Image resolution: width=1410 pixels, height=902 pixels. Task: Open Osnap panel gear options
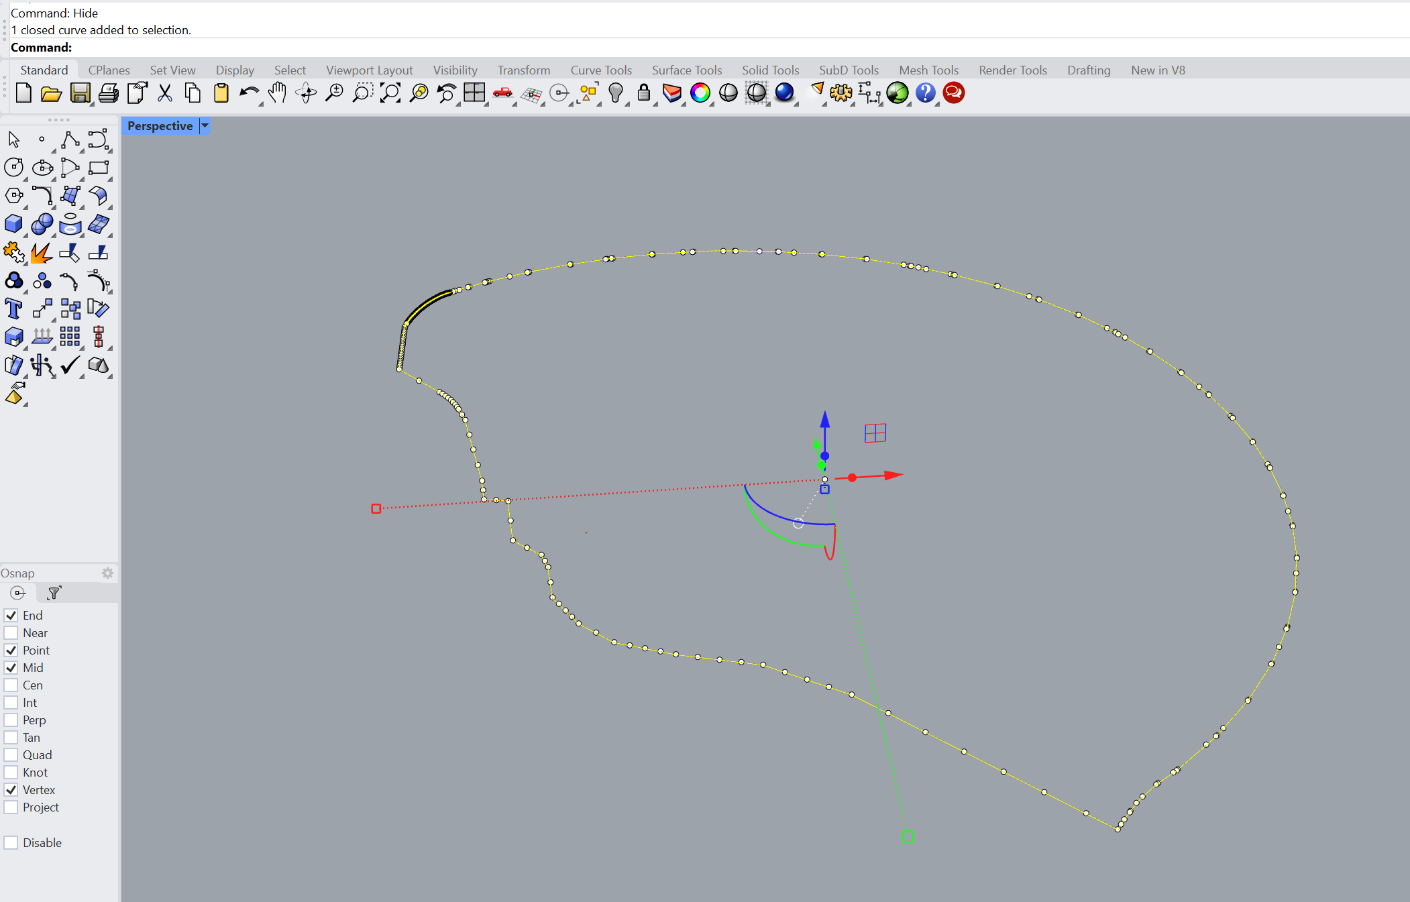107,573
